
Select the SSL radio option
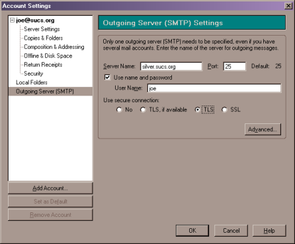(224, 109)
